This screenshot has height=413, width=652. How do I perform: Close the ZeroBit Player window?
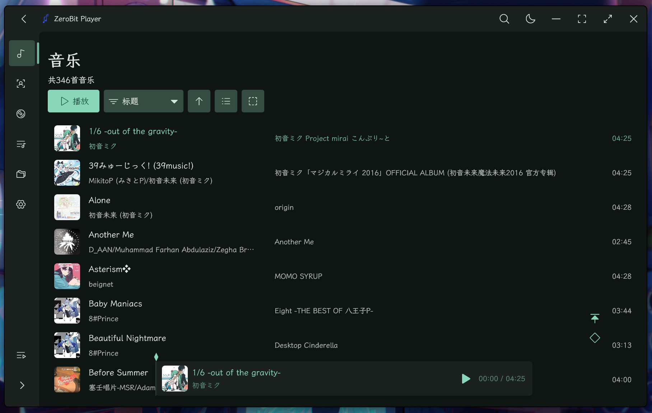point(634,19)
